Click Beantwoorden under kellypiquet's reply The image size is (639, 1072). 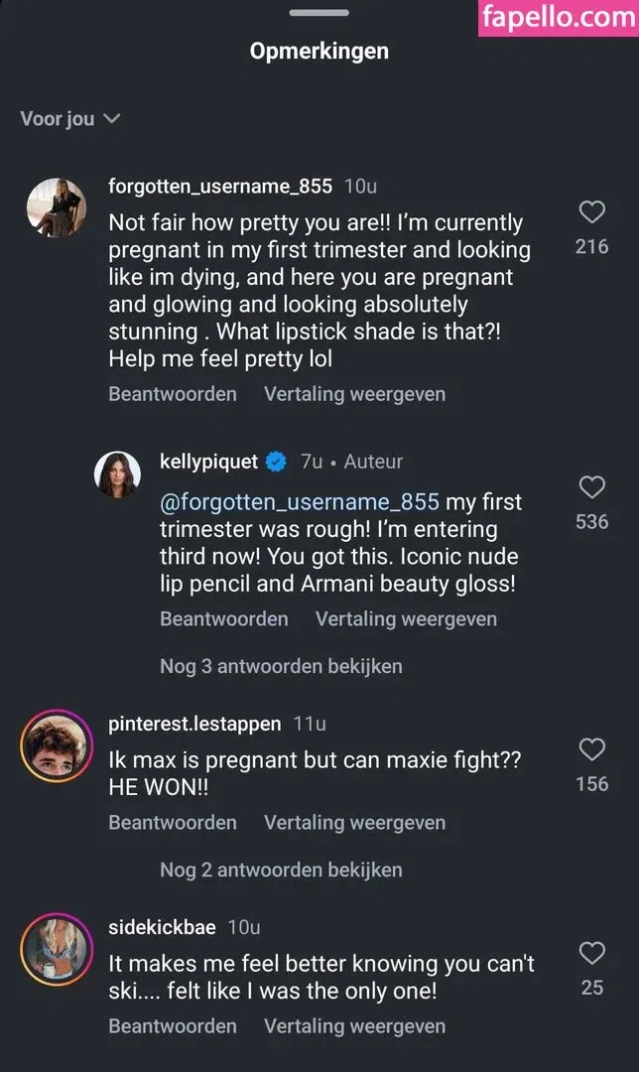pos(224,618)
